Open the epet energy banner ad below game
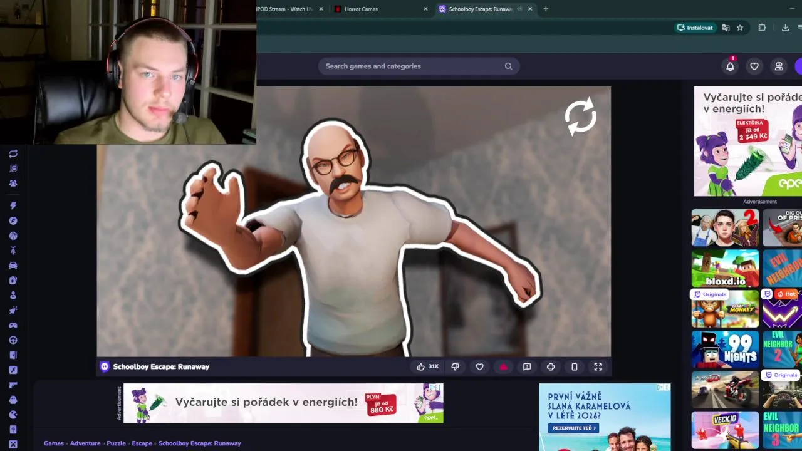This screenshot has width=802, height=451. [x=283, y=403]
